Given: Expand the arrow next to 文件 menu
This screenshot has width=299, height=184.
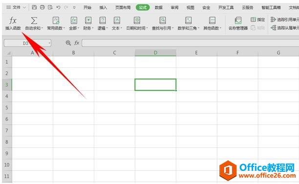Looking at the screenshot, I should tap(24, 8).
